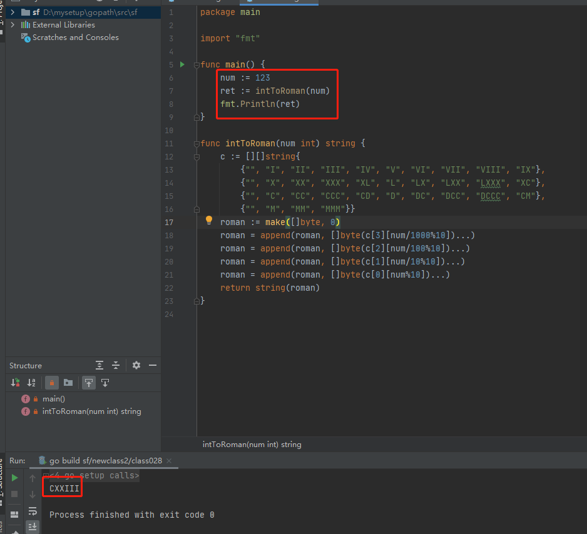The image size is (587, 534).
Task: Select the sf folder in project tree
Action: (x=83, y=13)
